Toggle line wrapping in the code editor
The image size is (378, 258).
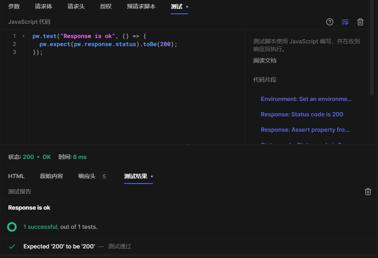click(345, 22)
